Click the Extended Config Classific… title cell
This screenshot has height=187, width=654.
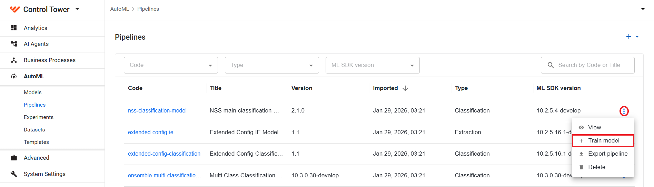click(246, 154)
